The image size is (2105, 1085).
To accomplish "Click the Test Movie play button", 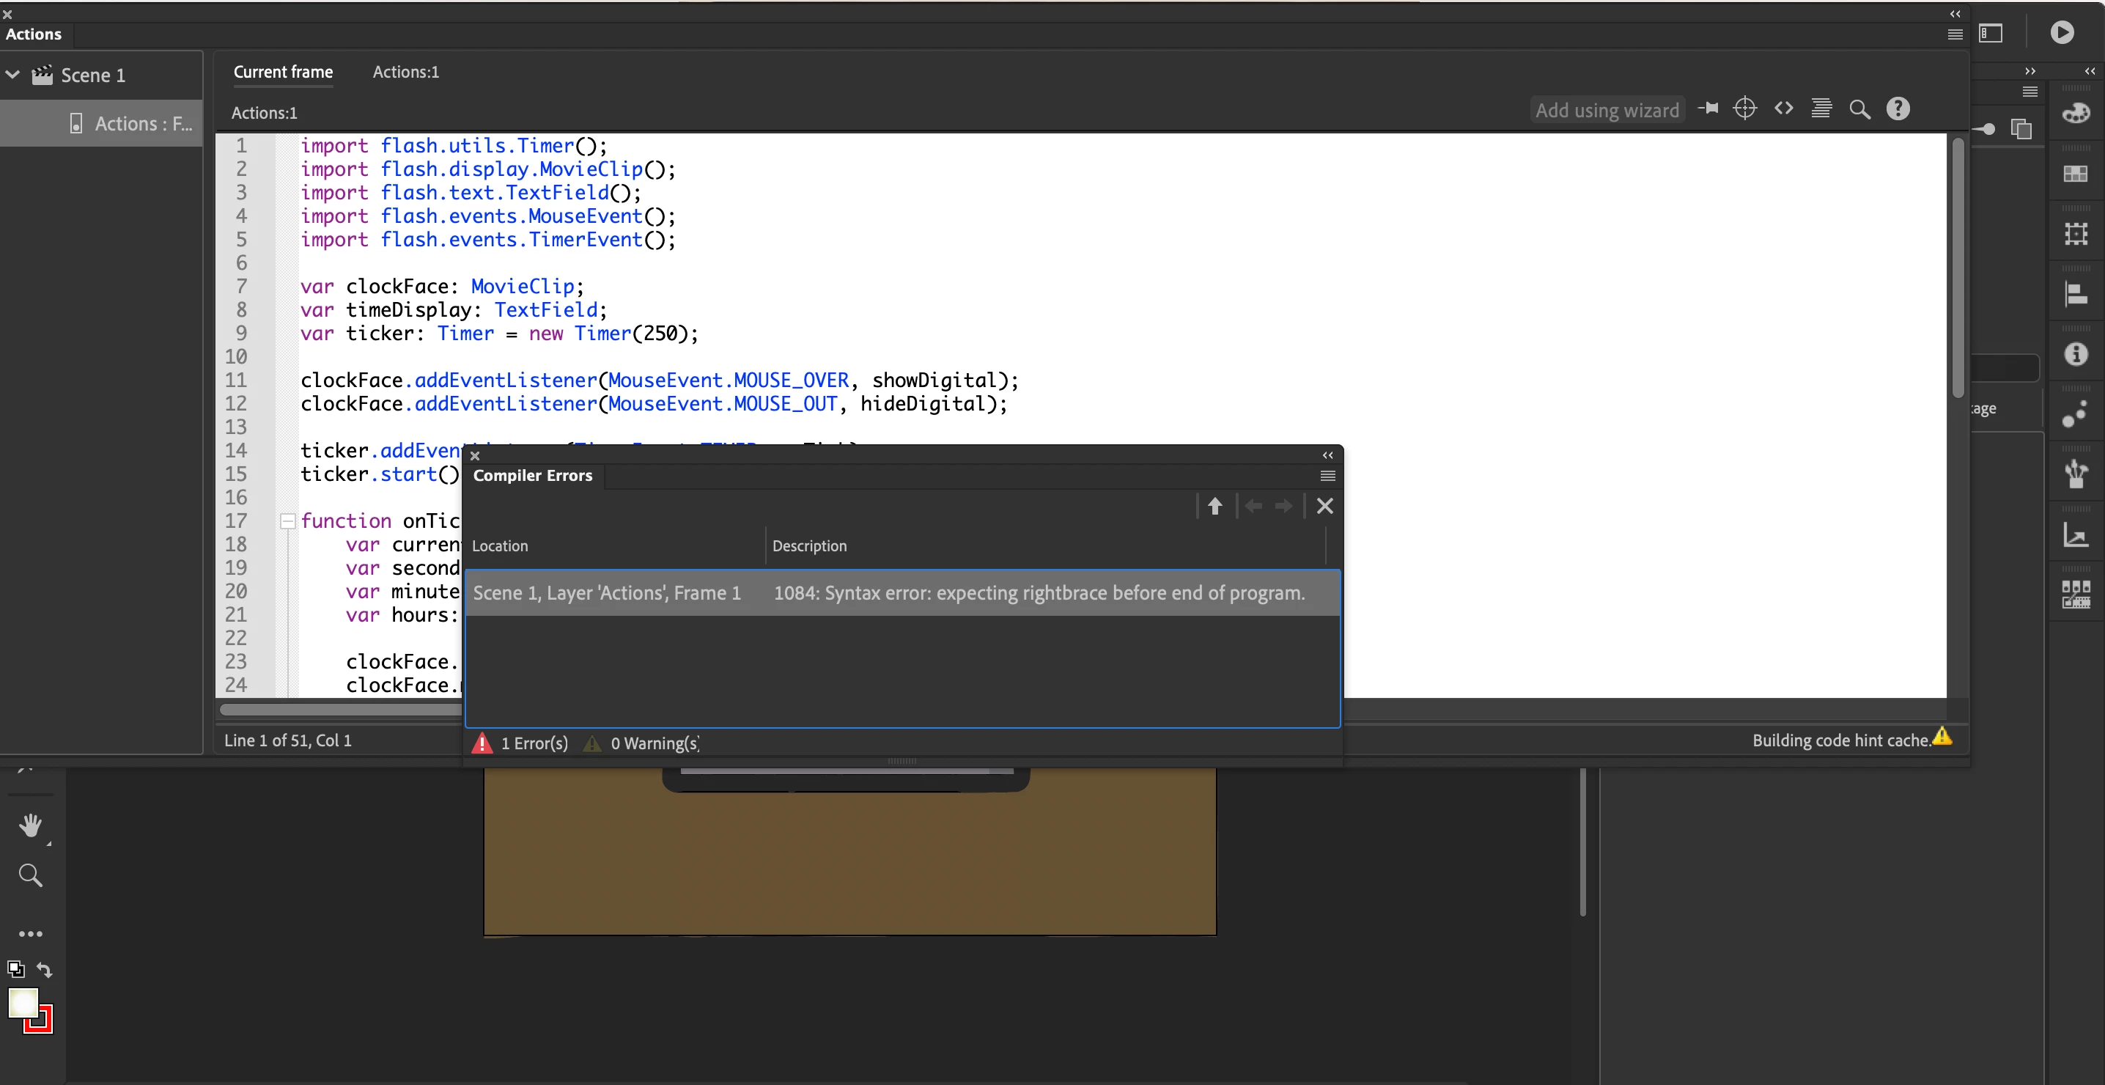I will click(2062, 33).
